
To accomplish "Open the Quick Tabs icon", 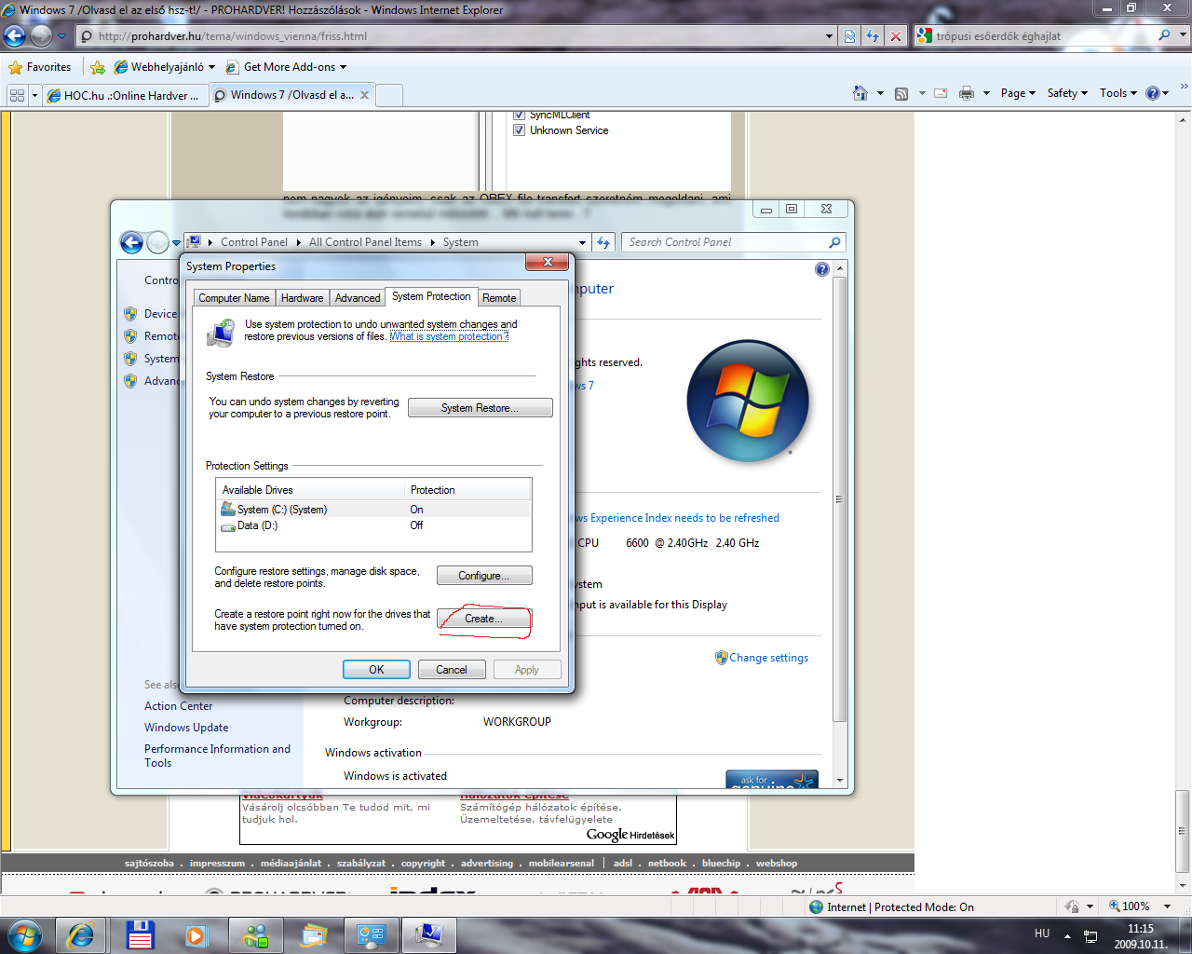I will coord(17,95).
